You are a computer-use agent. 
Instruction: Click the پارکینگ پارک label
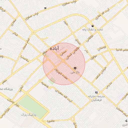pos(29,115)
